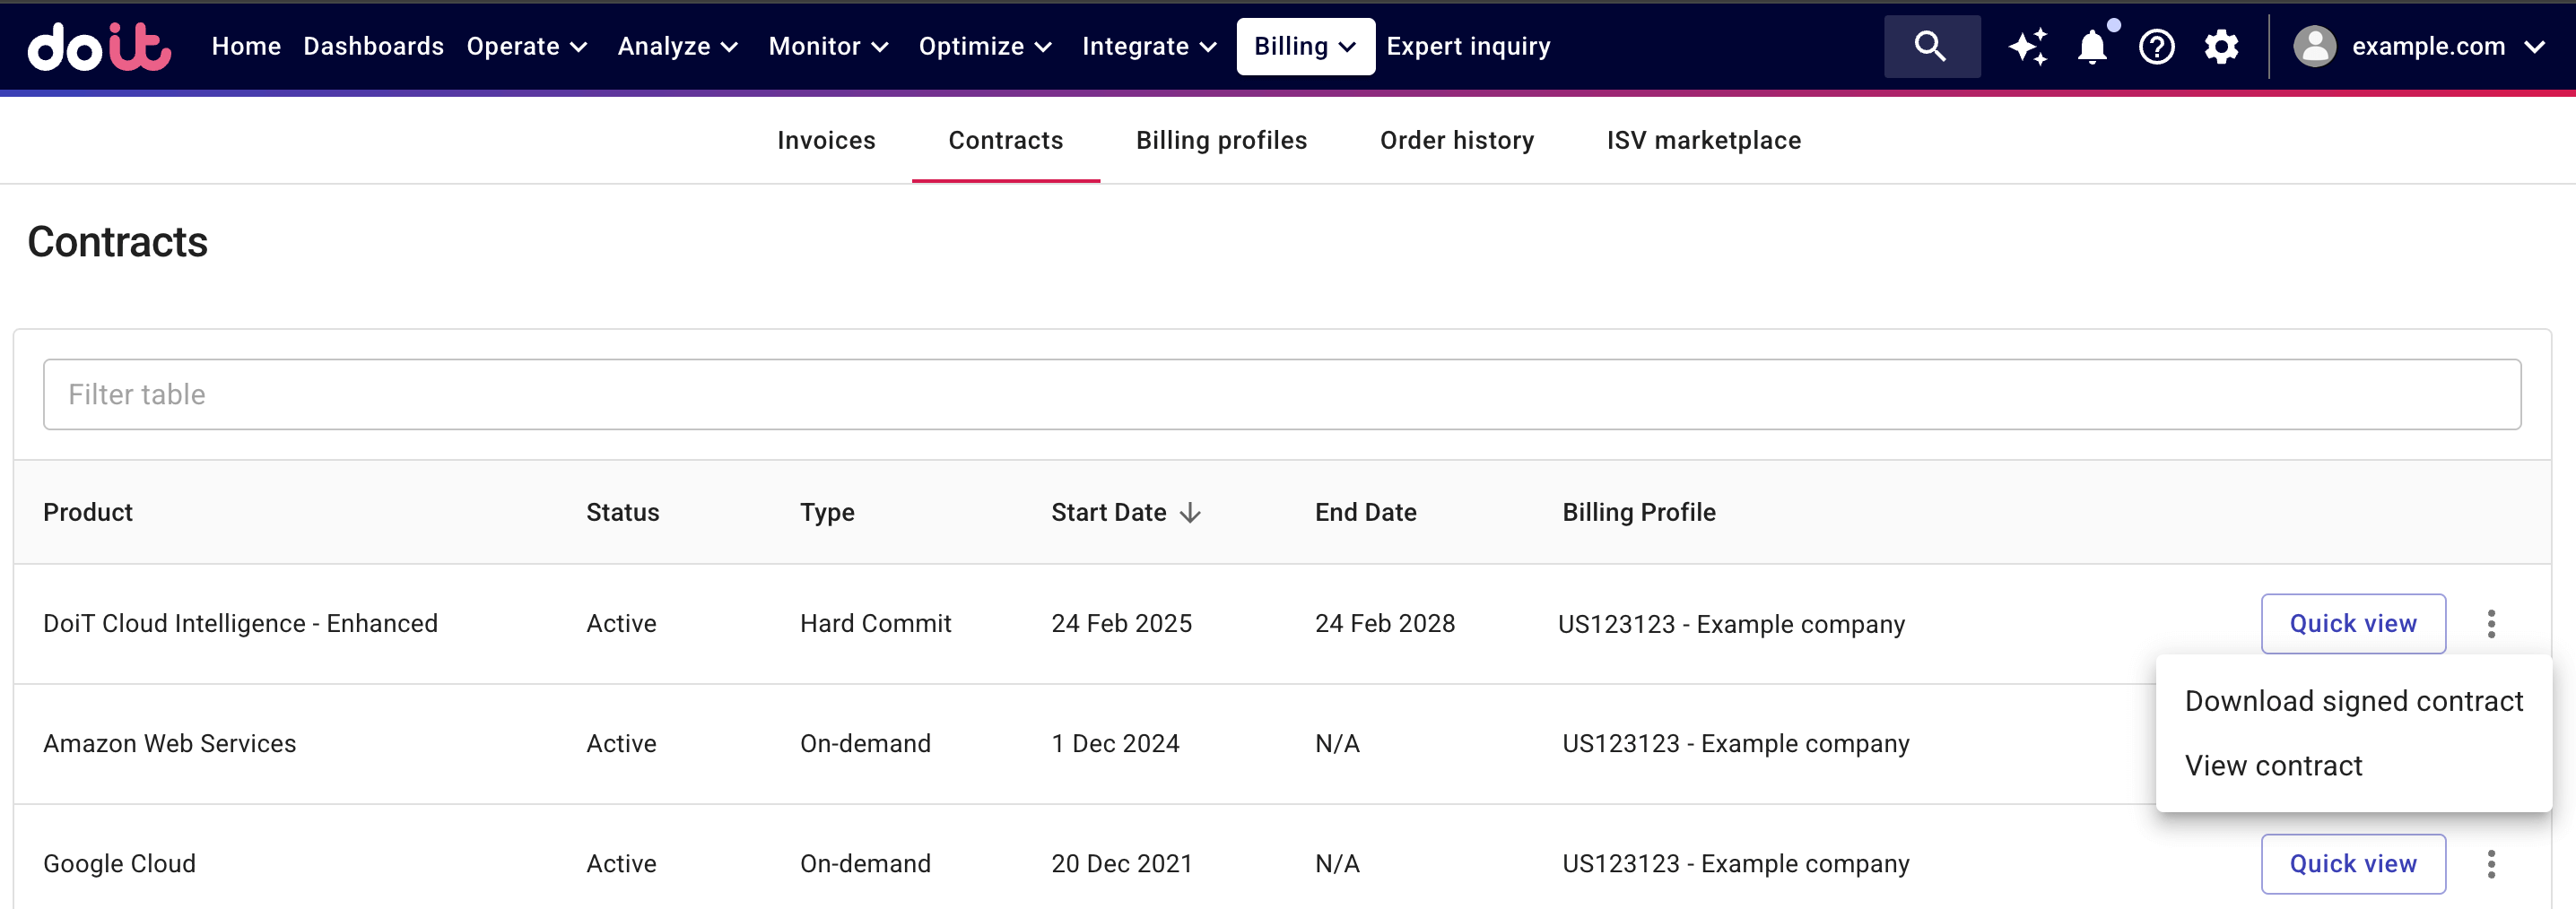Sort by Type column header
2576x909 pixels.
point(827,512)
